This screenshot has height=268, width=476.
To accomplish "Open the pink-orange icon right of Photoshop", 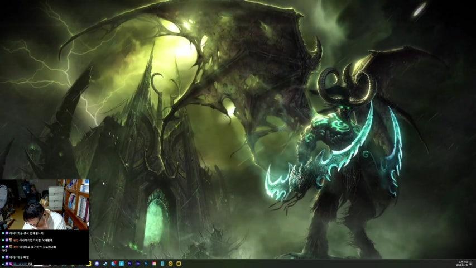I will pyautogui.click(x=154, y=263).
